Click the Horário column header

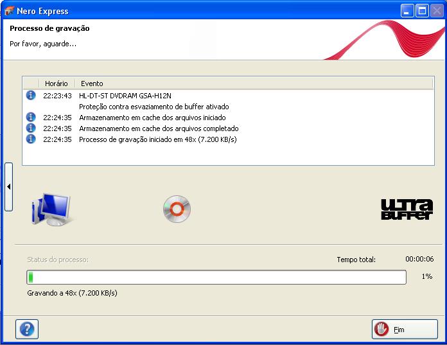(x=57, y=84)
